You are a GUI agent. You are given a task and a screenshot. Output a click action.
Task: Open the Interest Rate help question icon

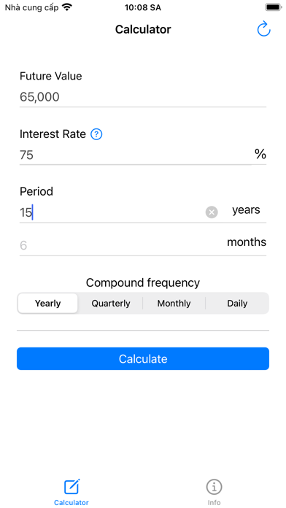[96, 134]
